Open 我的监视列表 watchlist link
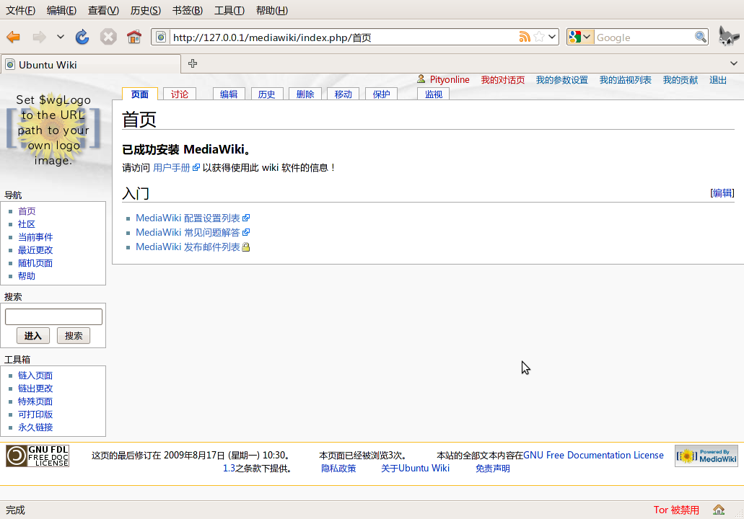This screenshot has height=519, width=744. point(626,79)
